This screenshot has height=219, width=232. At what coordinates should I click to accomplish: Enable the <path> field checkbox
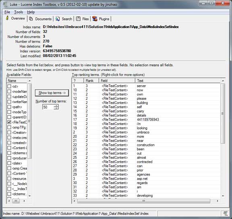point(9,107)
